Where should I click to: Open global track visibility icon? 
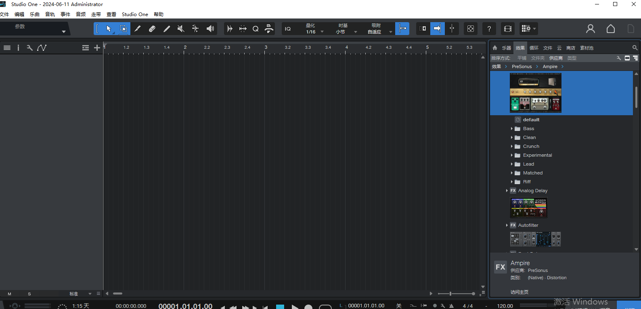86,48
